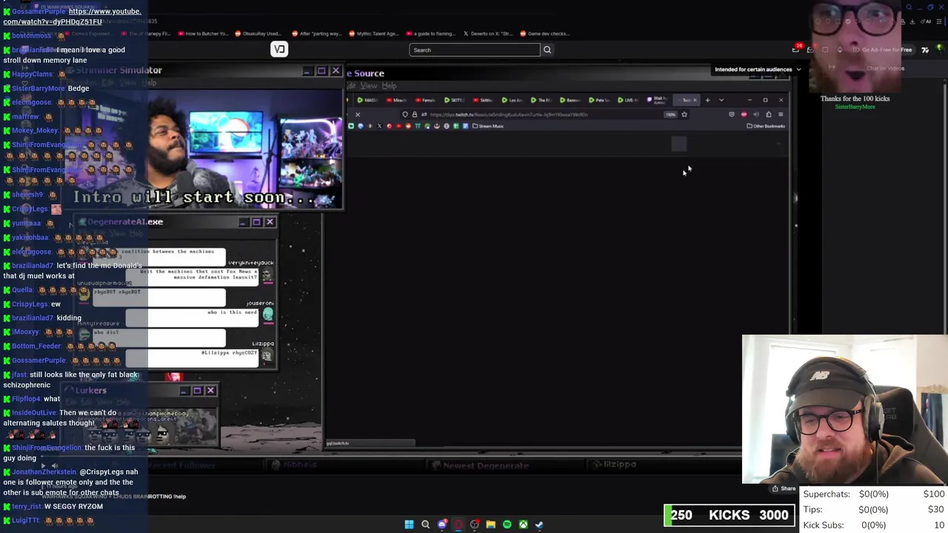
Task: Switch to the Pete tab in inner browser
Action: coord(598,100)
